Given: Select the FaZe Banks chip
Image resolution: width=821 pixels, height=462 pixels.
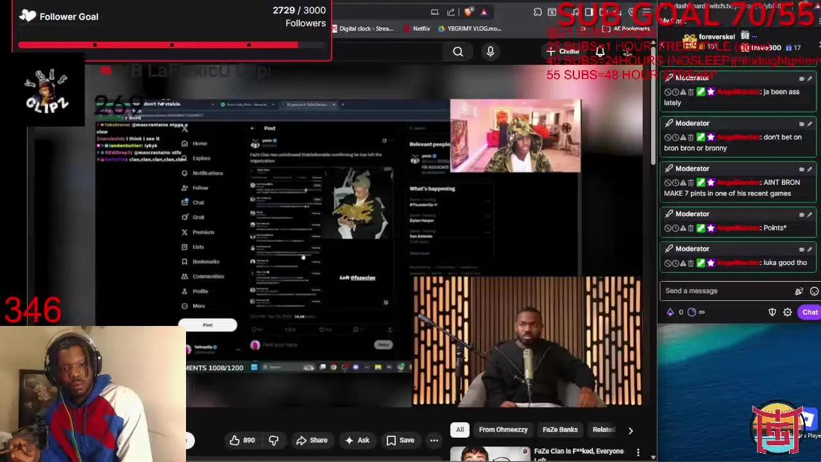Looking at the screenshot, I should [560, 430].
